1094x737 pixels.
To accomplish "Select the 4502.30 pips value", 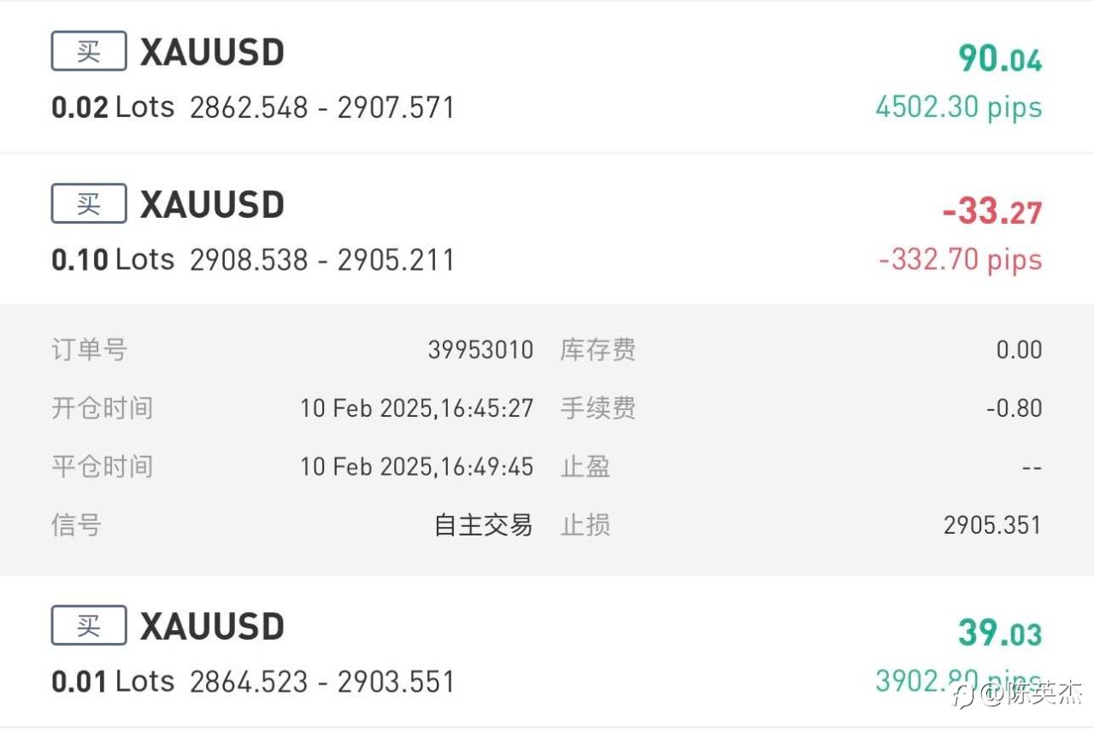I will (x=958, y=108).
